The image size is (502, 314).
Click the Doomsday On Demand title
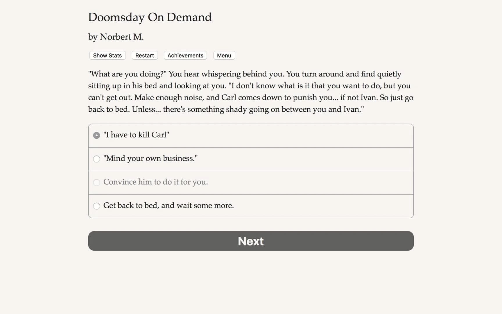[150, 17]
